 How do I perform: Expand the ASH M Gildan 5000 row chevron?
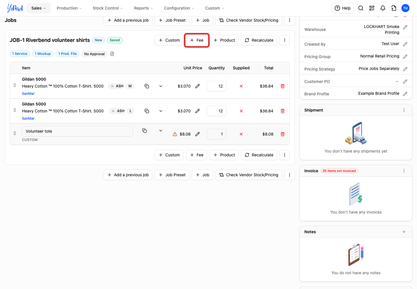tap(161, 86)
